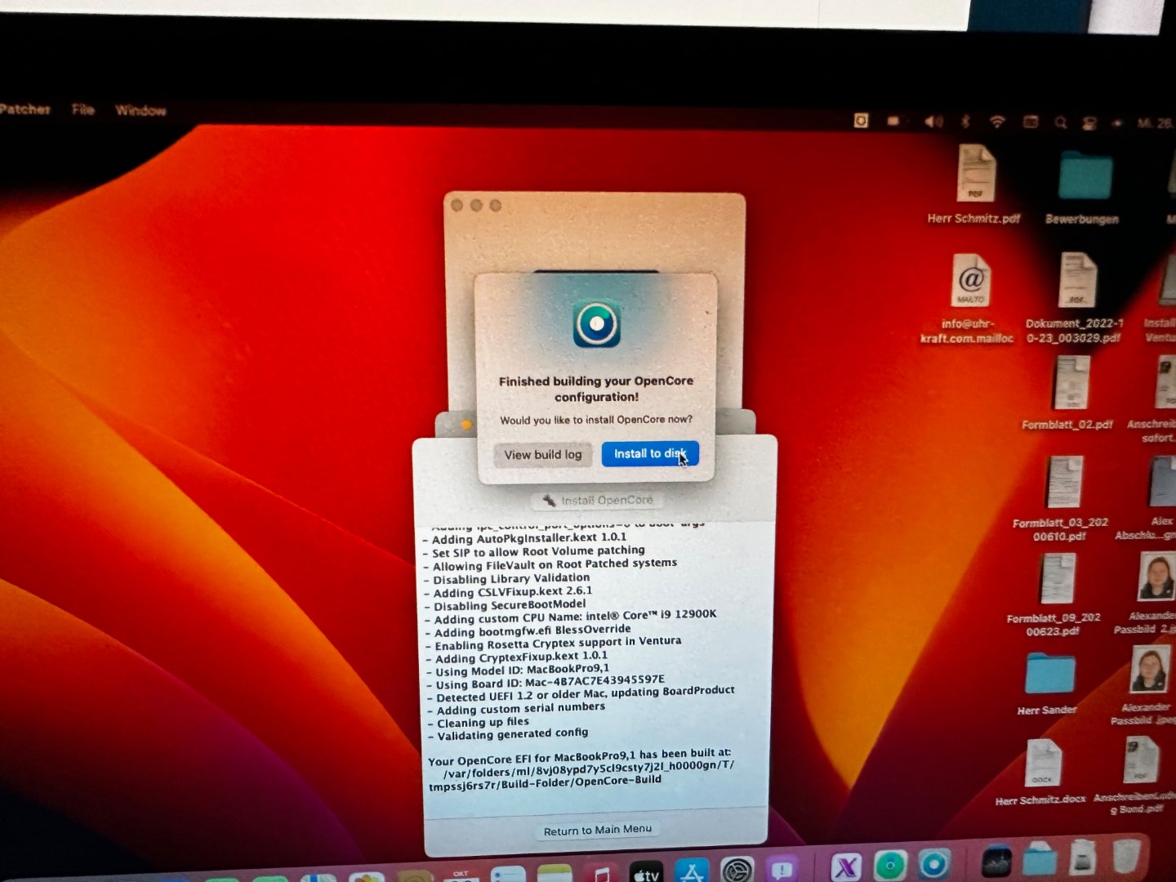Open the Feedback Assistant Dock icon
This screenshot has width=1176, height=882.
point(782,870)
